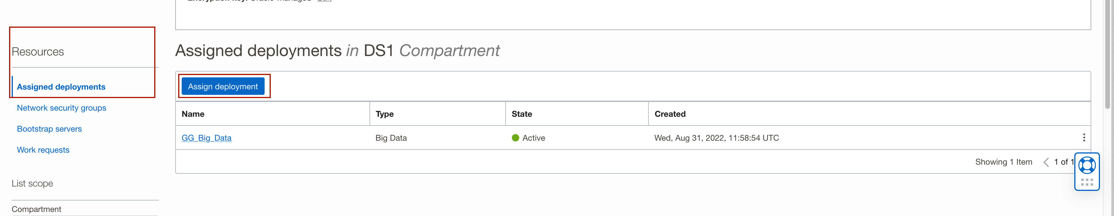The height and width of the screenshot is (216, 1114).
Task: Go to the previous page of results
Action: [x=1046, y=162]
